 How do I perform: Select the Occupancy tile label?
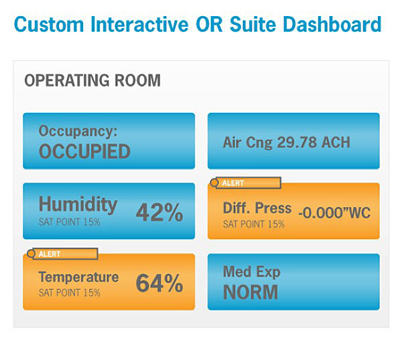pos(78,131)
